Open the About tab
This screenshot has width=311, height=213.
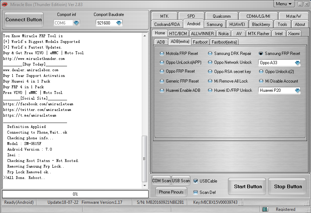click(x=300, y=24)
